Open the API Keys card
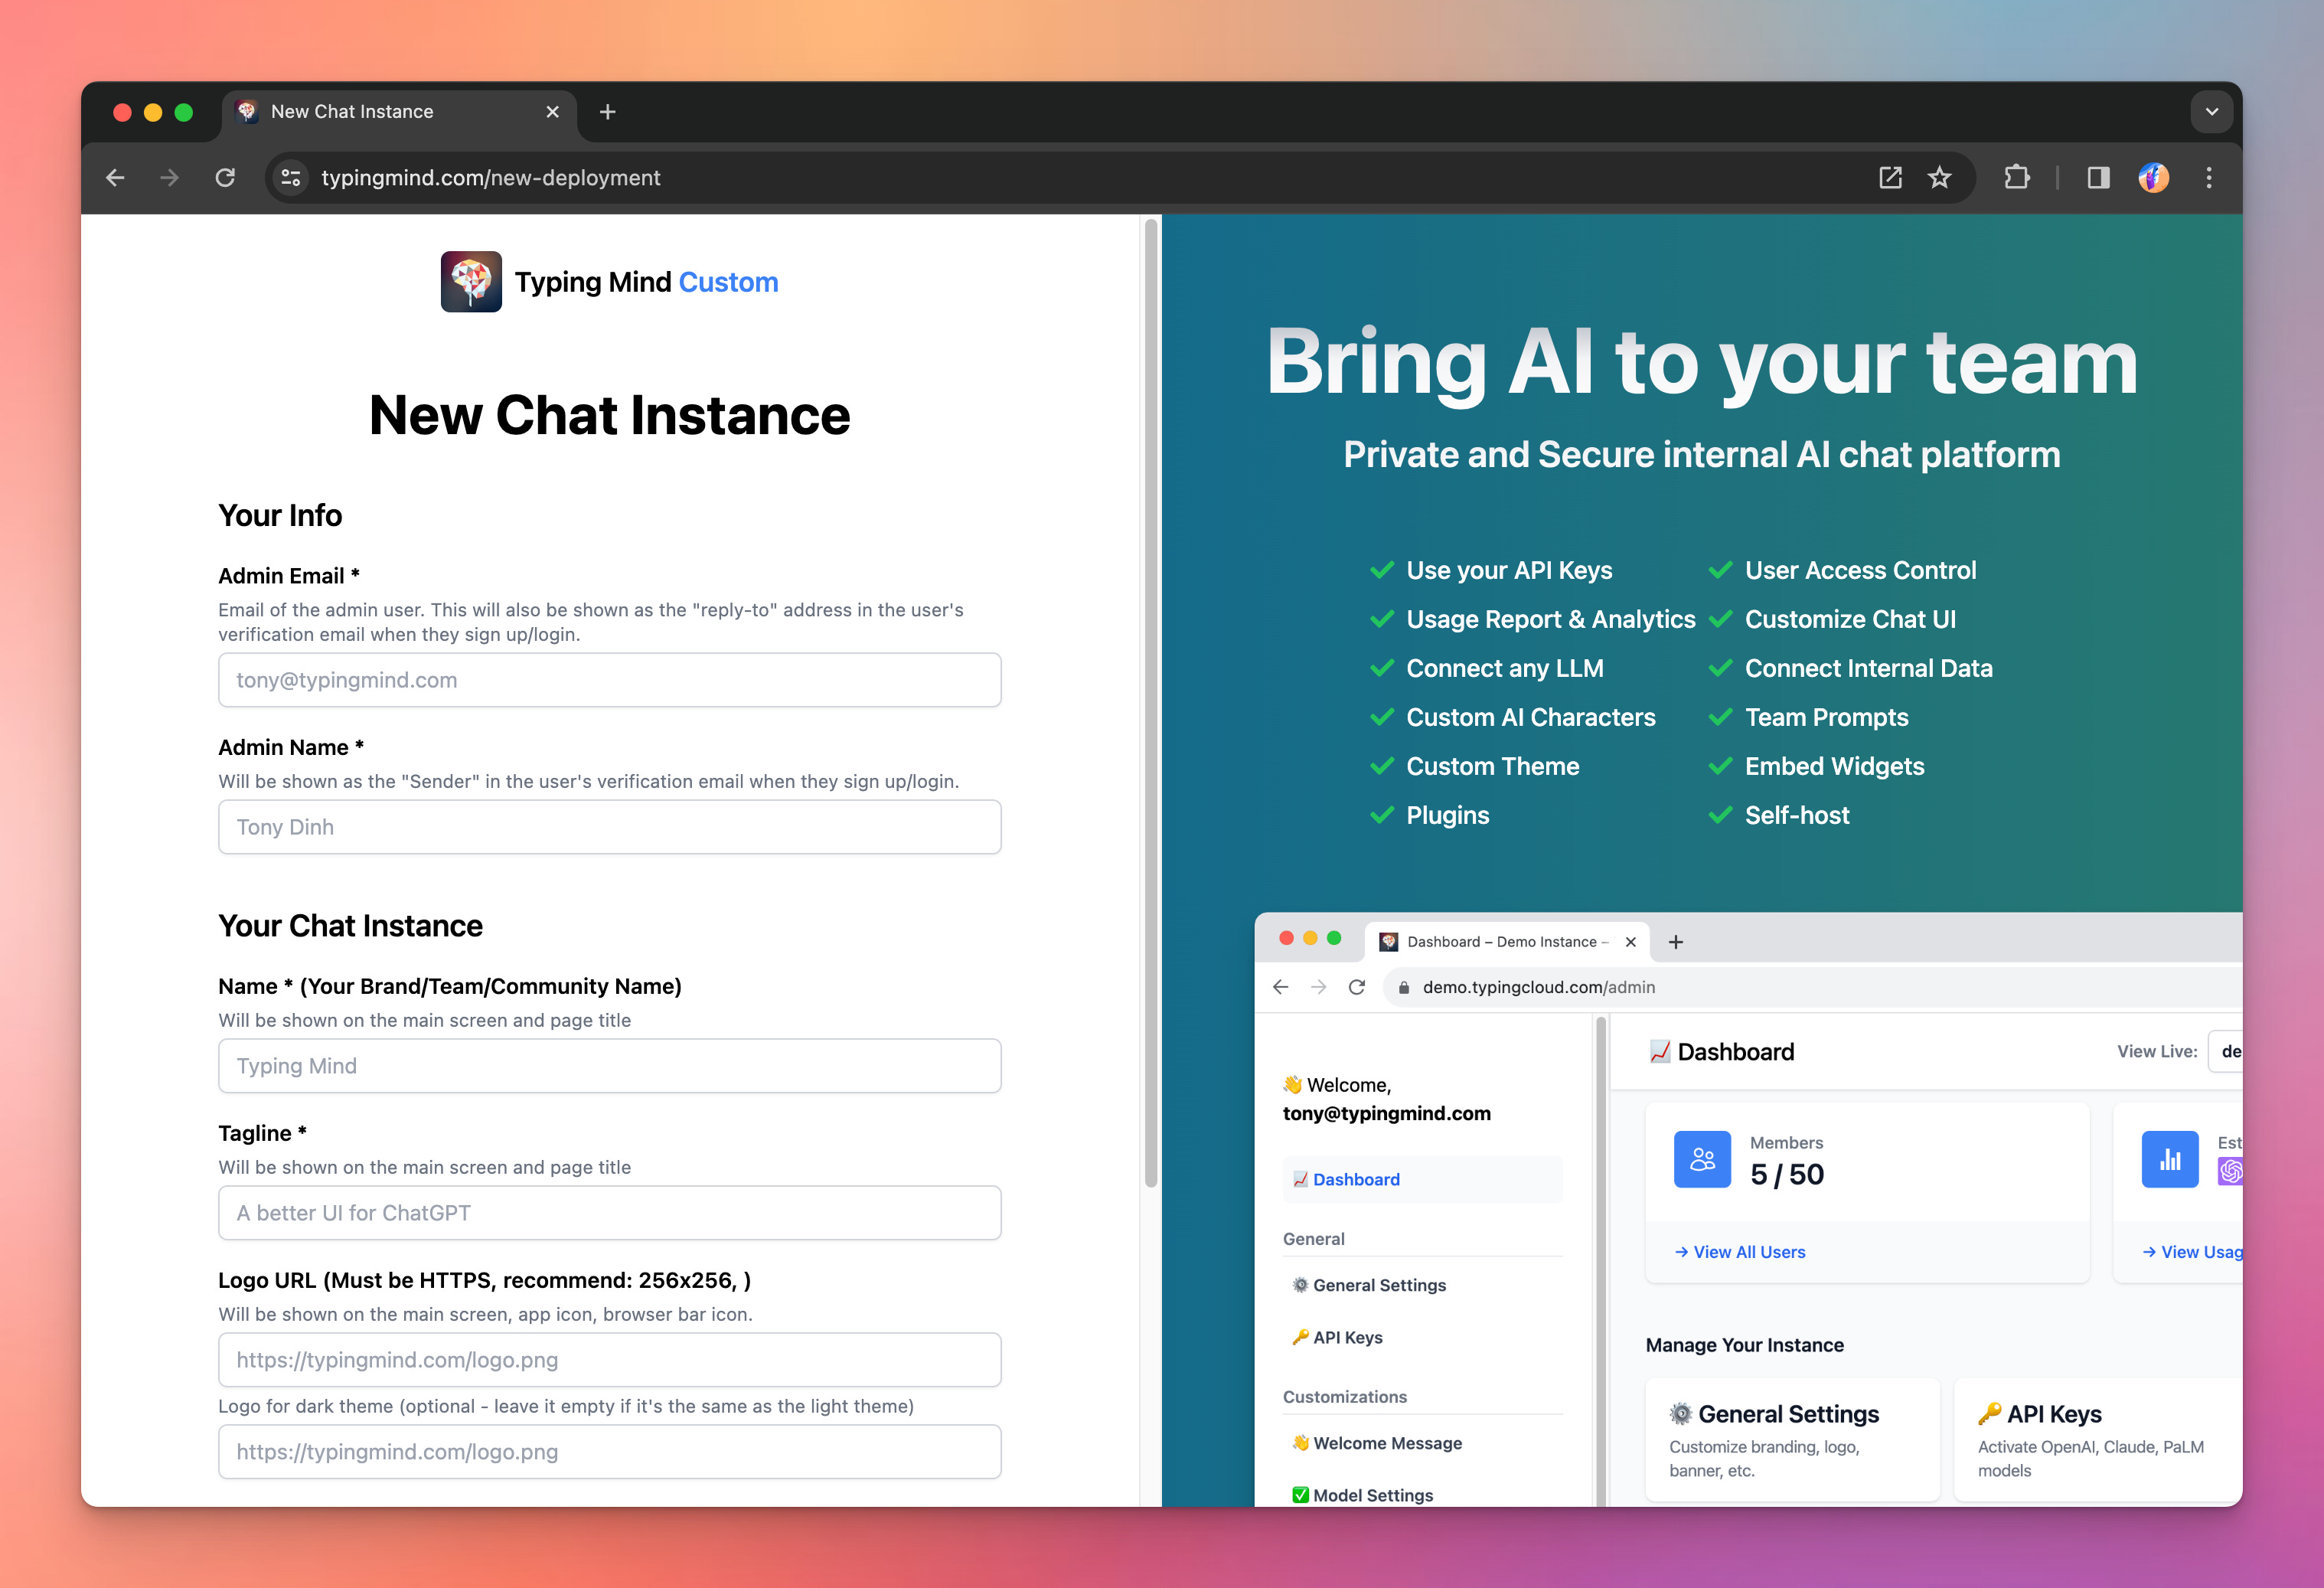Viewport: 2324px width, 1588px height. [x=2098, y=1440]
